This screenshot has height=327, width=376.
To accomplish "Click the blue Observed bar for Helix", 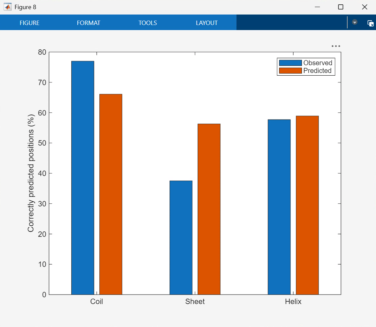I will coord(279,207).
